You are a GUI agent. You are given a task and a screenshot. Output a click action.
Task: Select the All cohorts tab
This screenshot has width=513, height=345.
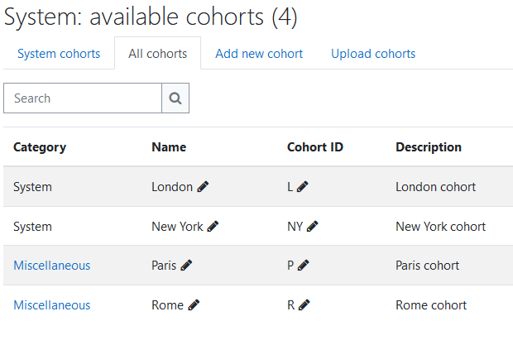pyautogui.click(x=158, y=54)
